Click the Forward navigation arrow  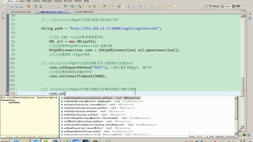(x=167, y=6)
